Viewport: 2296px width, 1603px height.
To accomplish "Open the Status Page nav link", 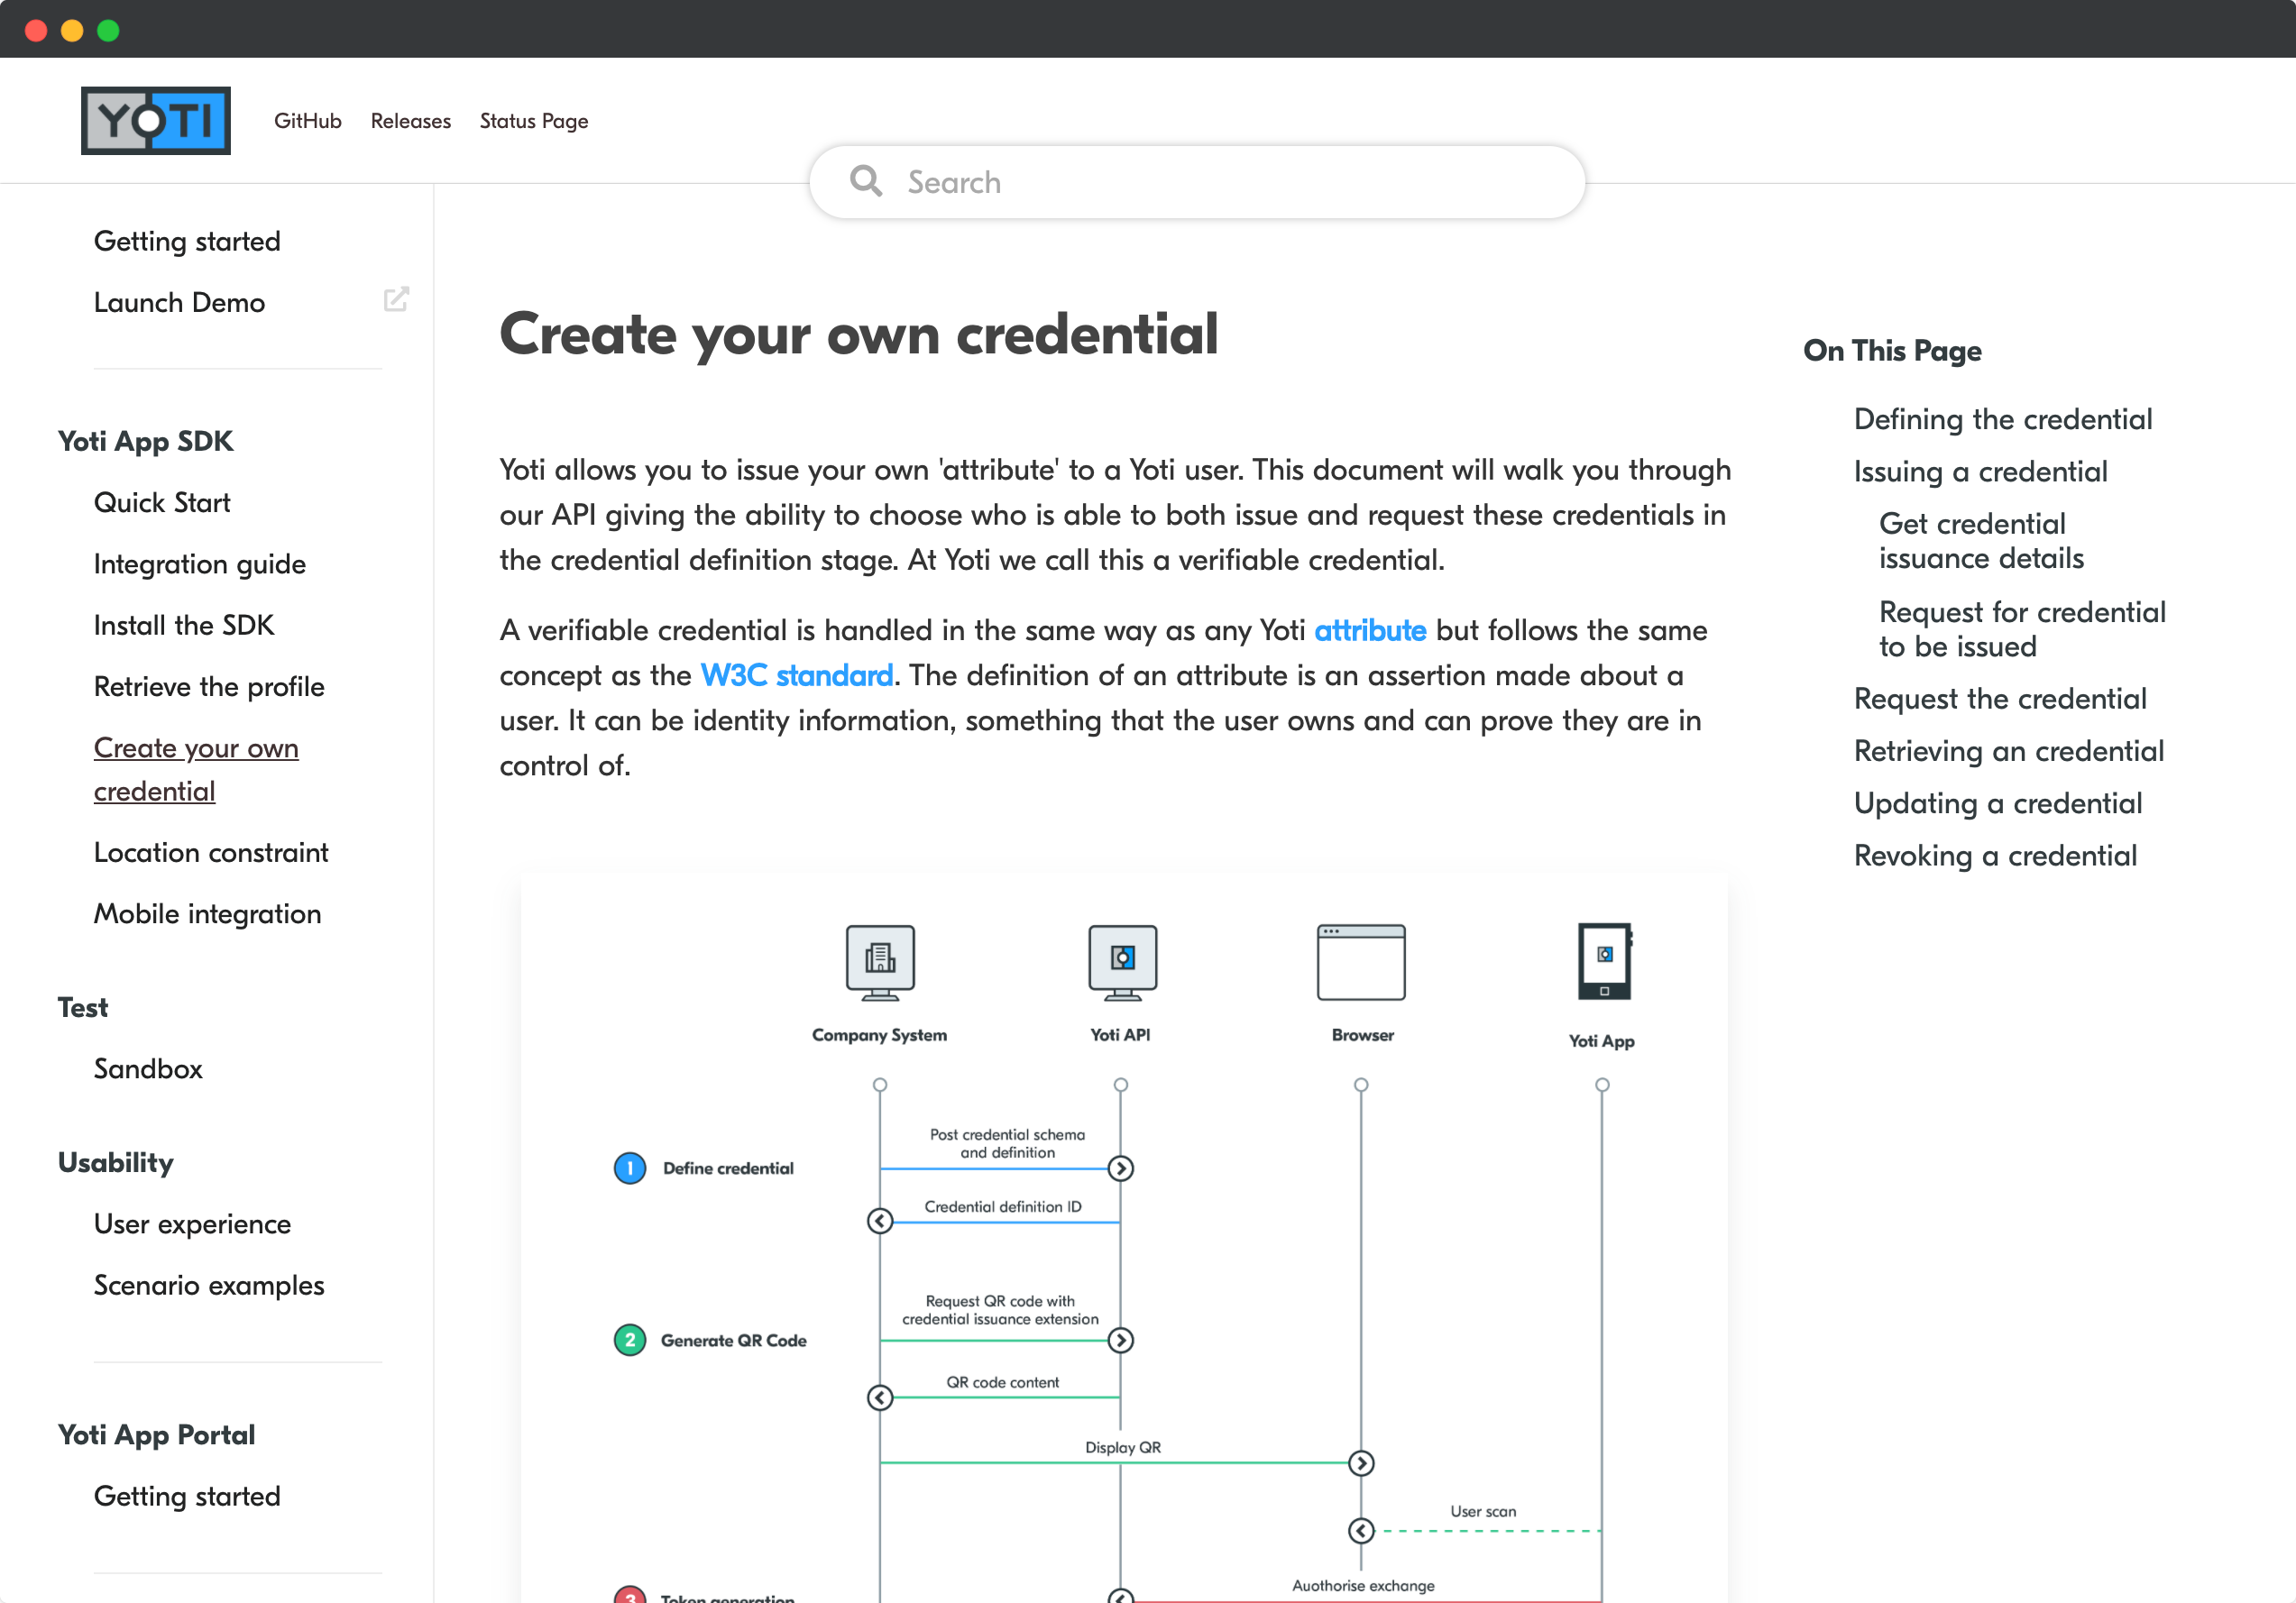I will click(x=534, y=121).
